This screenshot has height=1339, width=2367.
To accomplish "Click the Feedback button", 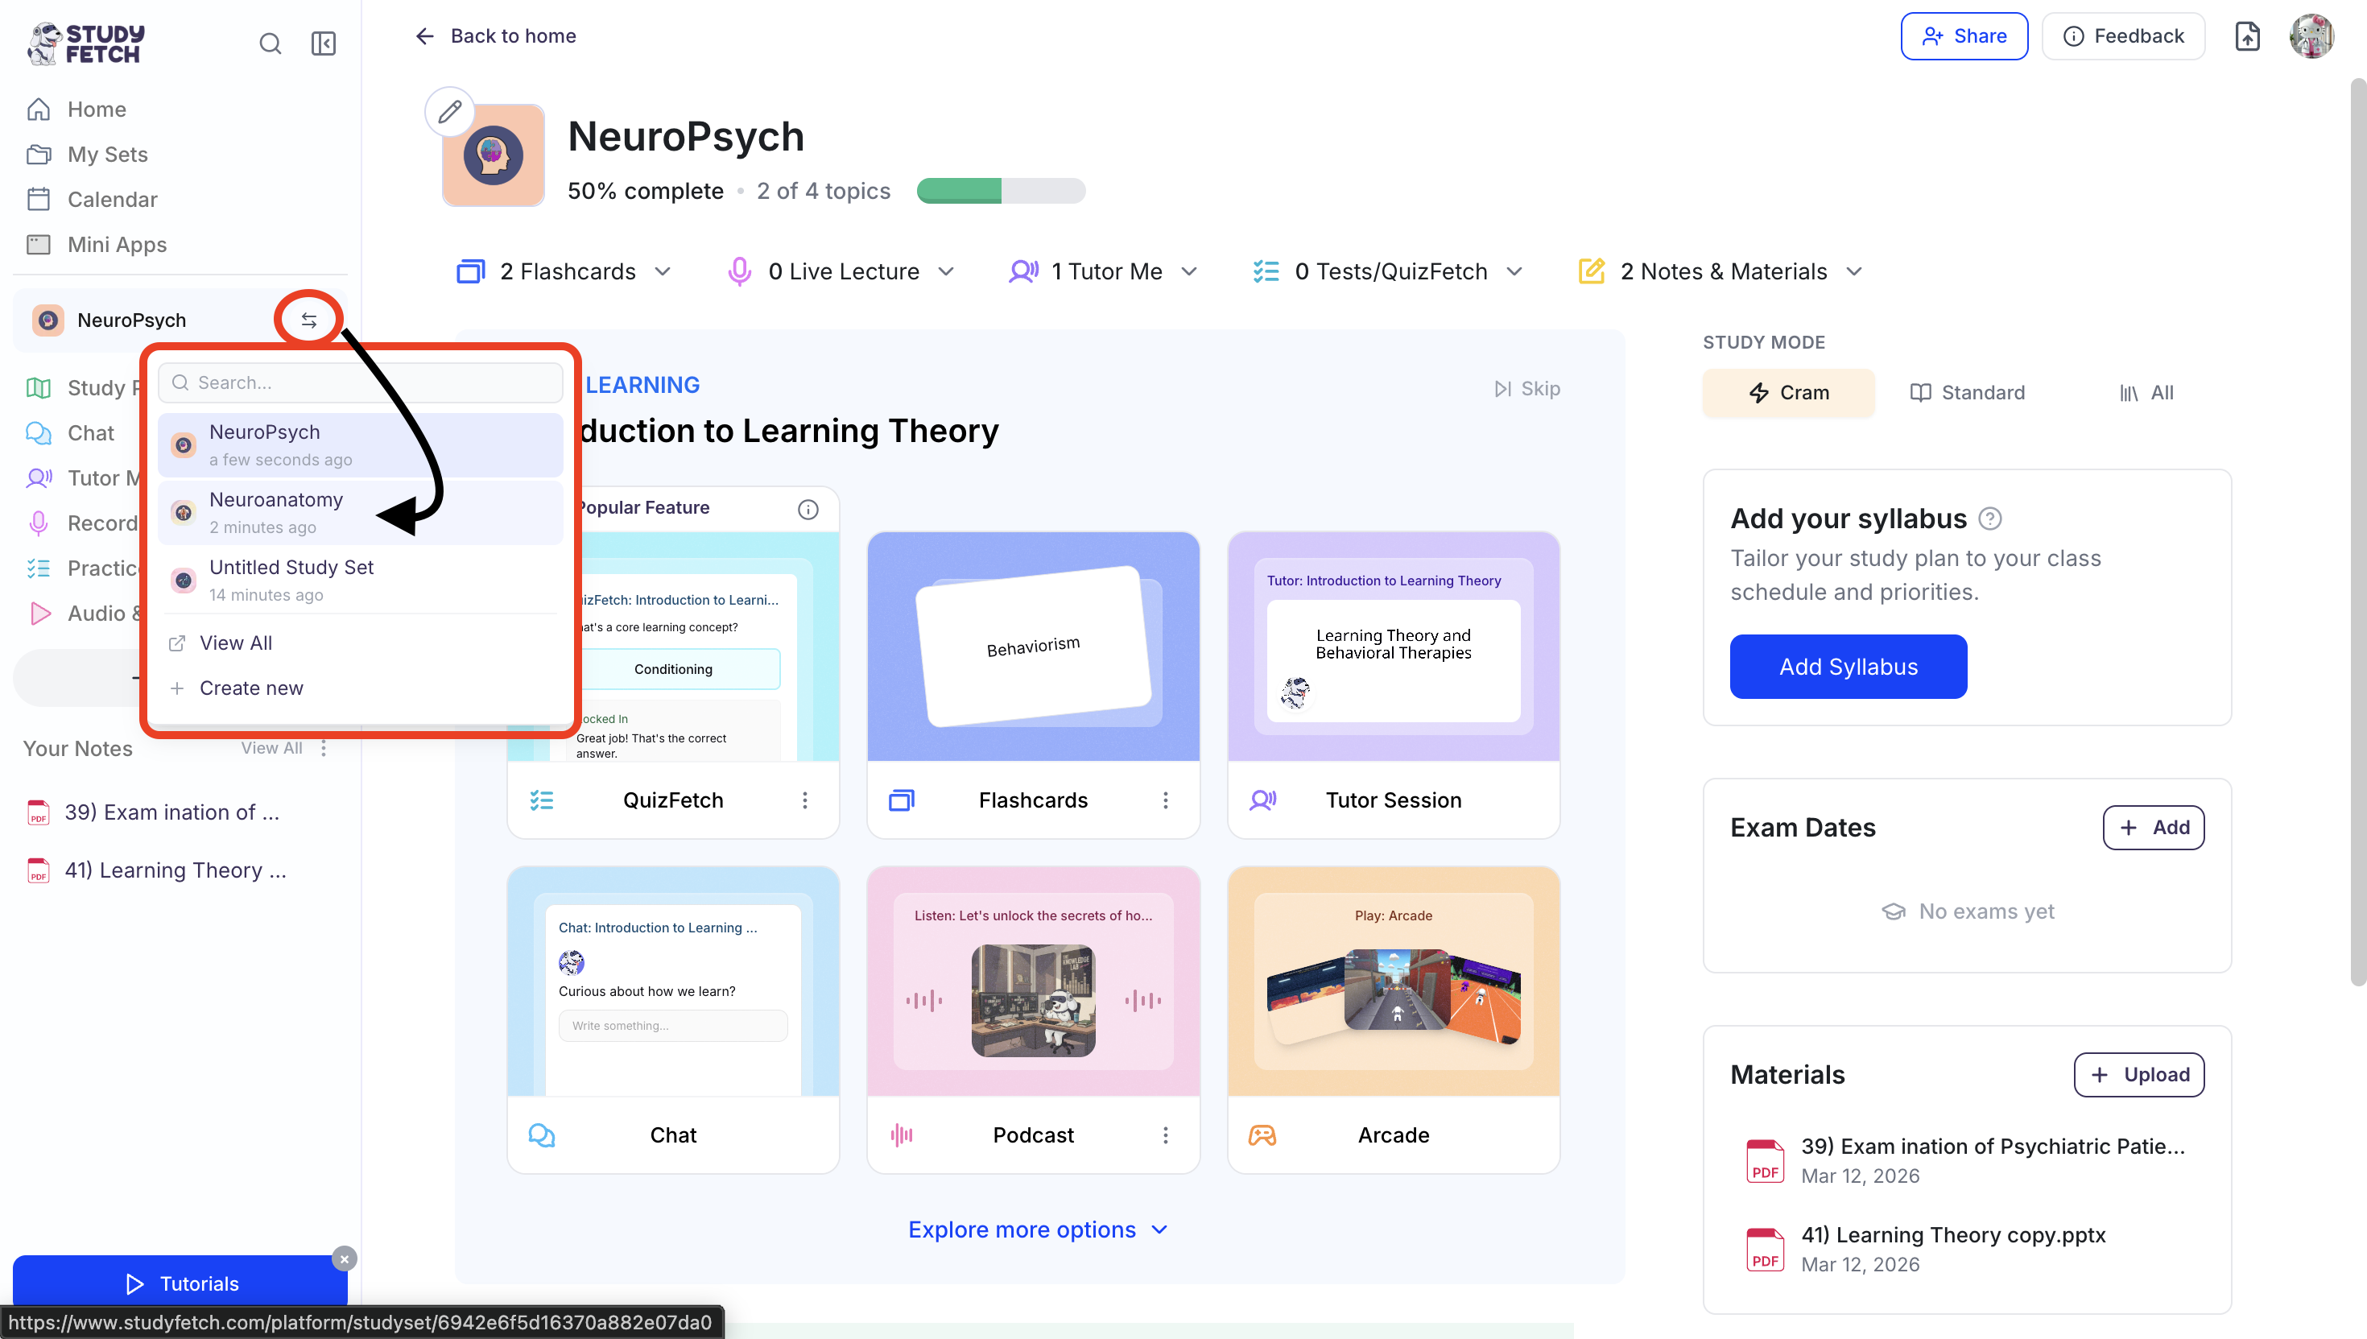I will pyautogui.click(x=2123, y=36).
